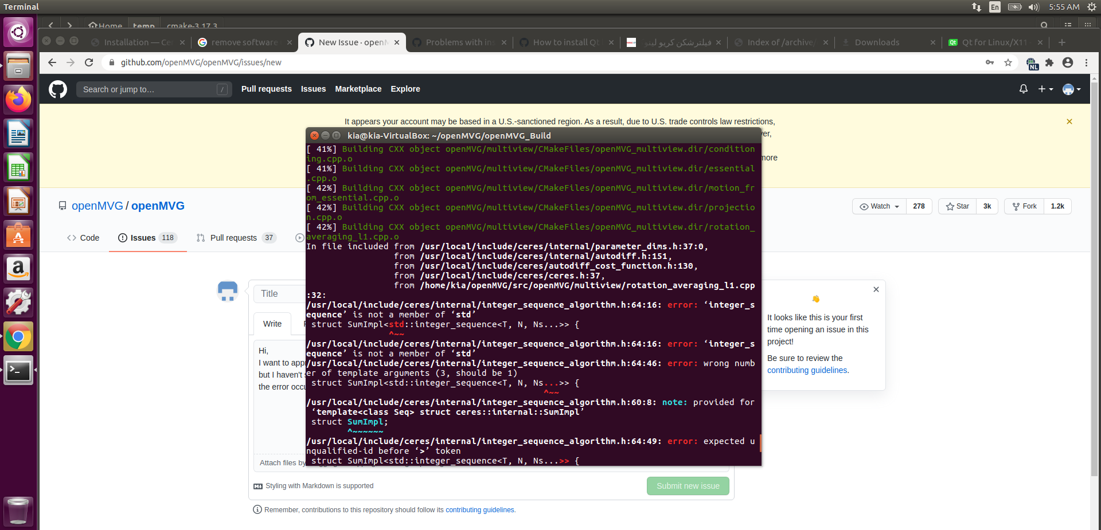The width and height of the screenshot is (1101, 530).
Task: Launch Firefox from the dock
Action: [18, 99]
